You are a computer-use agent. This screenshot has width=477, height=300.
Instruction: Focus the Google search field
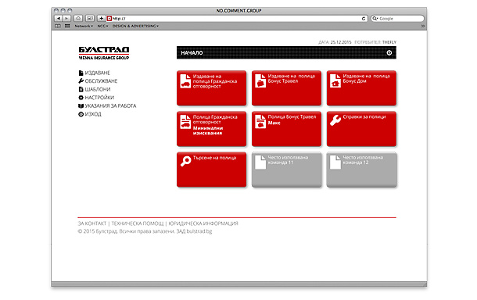click(x=397, y=19)
